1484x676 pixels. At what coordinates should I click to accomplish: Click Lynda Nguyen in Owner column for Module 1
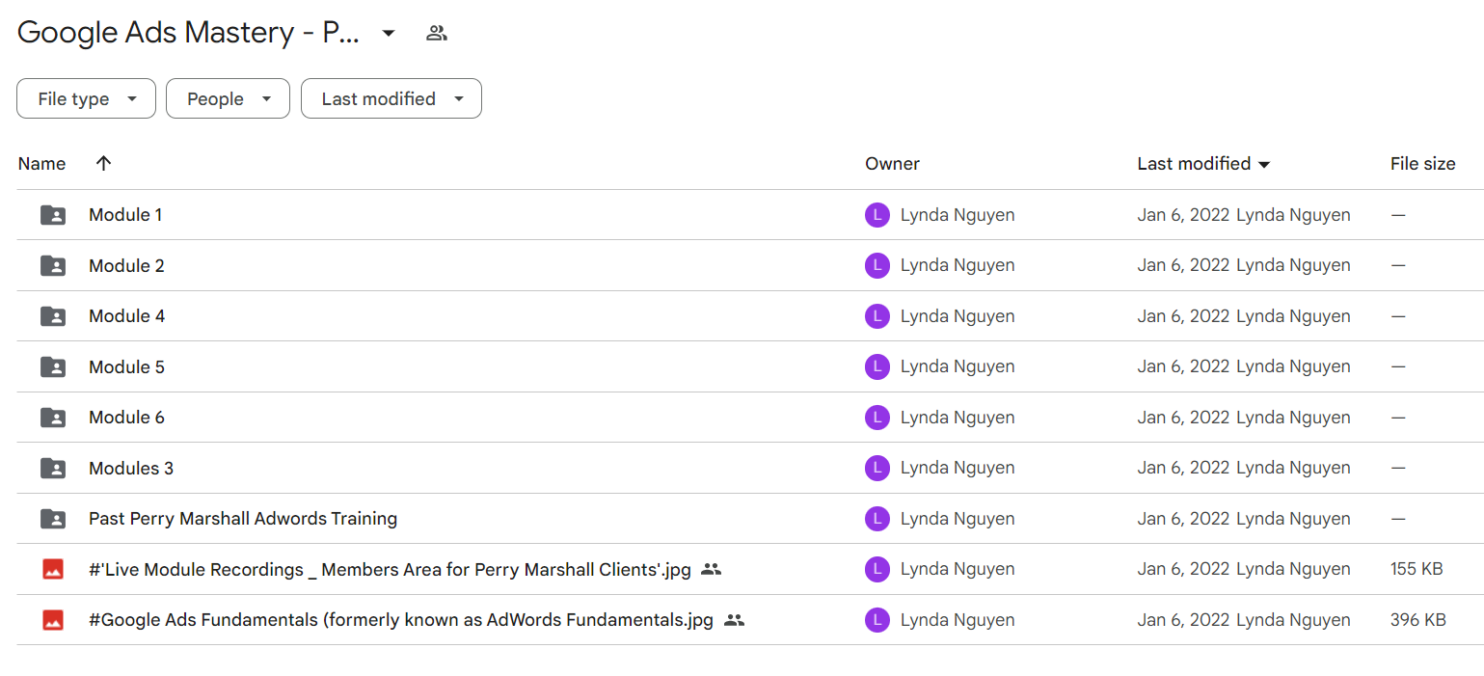point(958,215)
